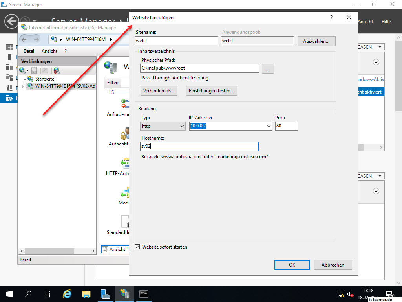Click the Sitename input field

pyautogui.click(x=176, y=41)
